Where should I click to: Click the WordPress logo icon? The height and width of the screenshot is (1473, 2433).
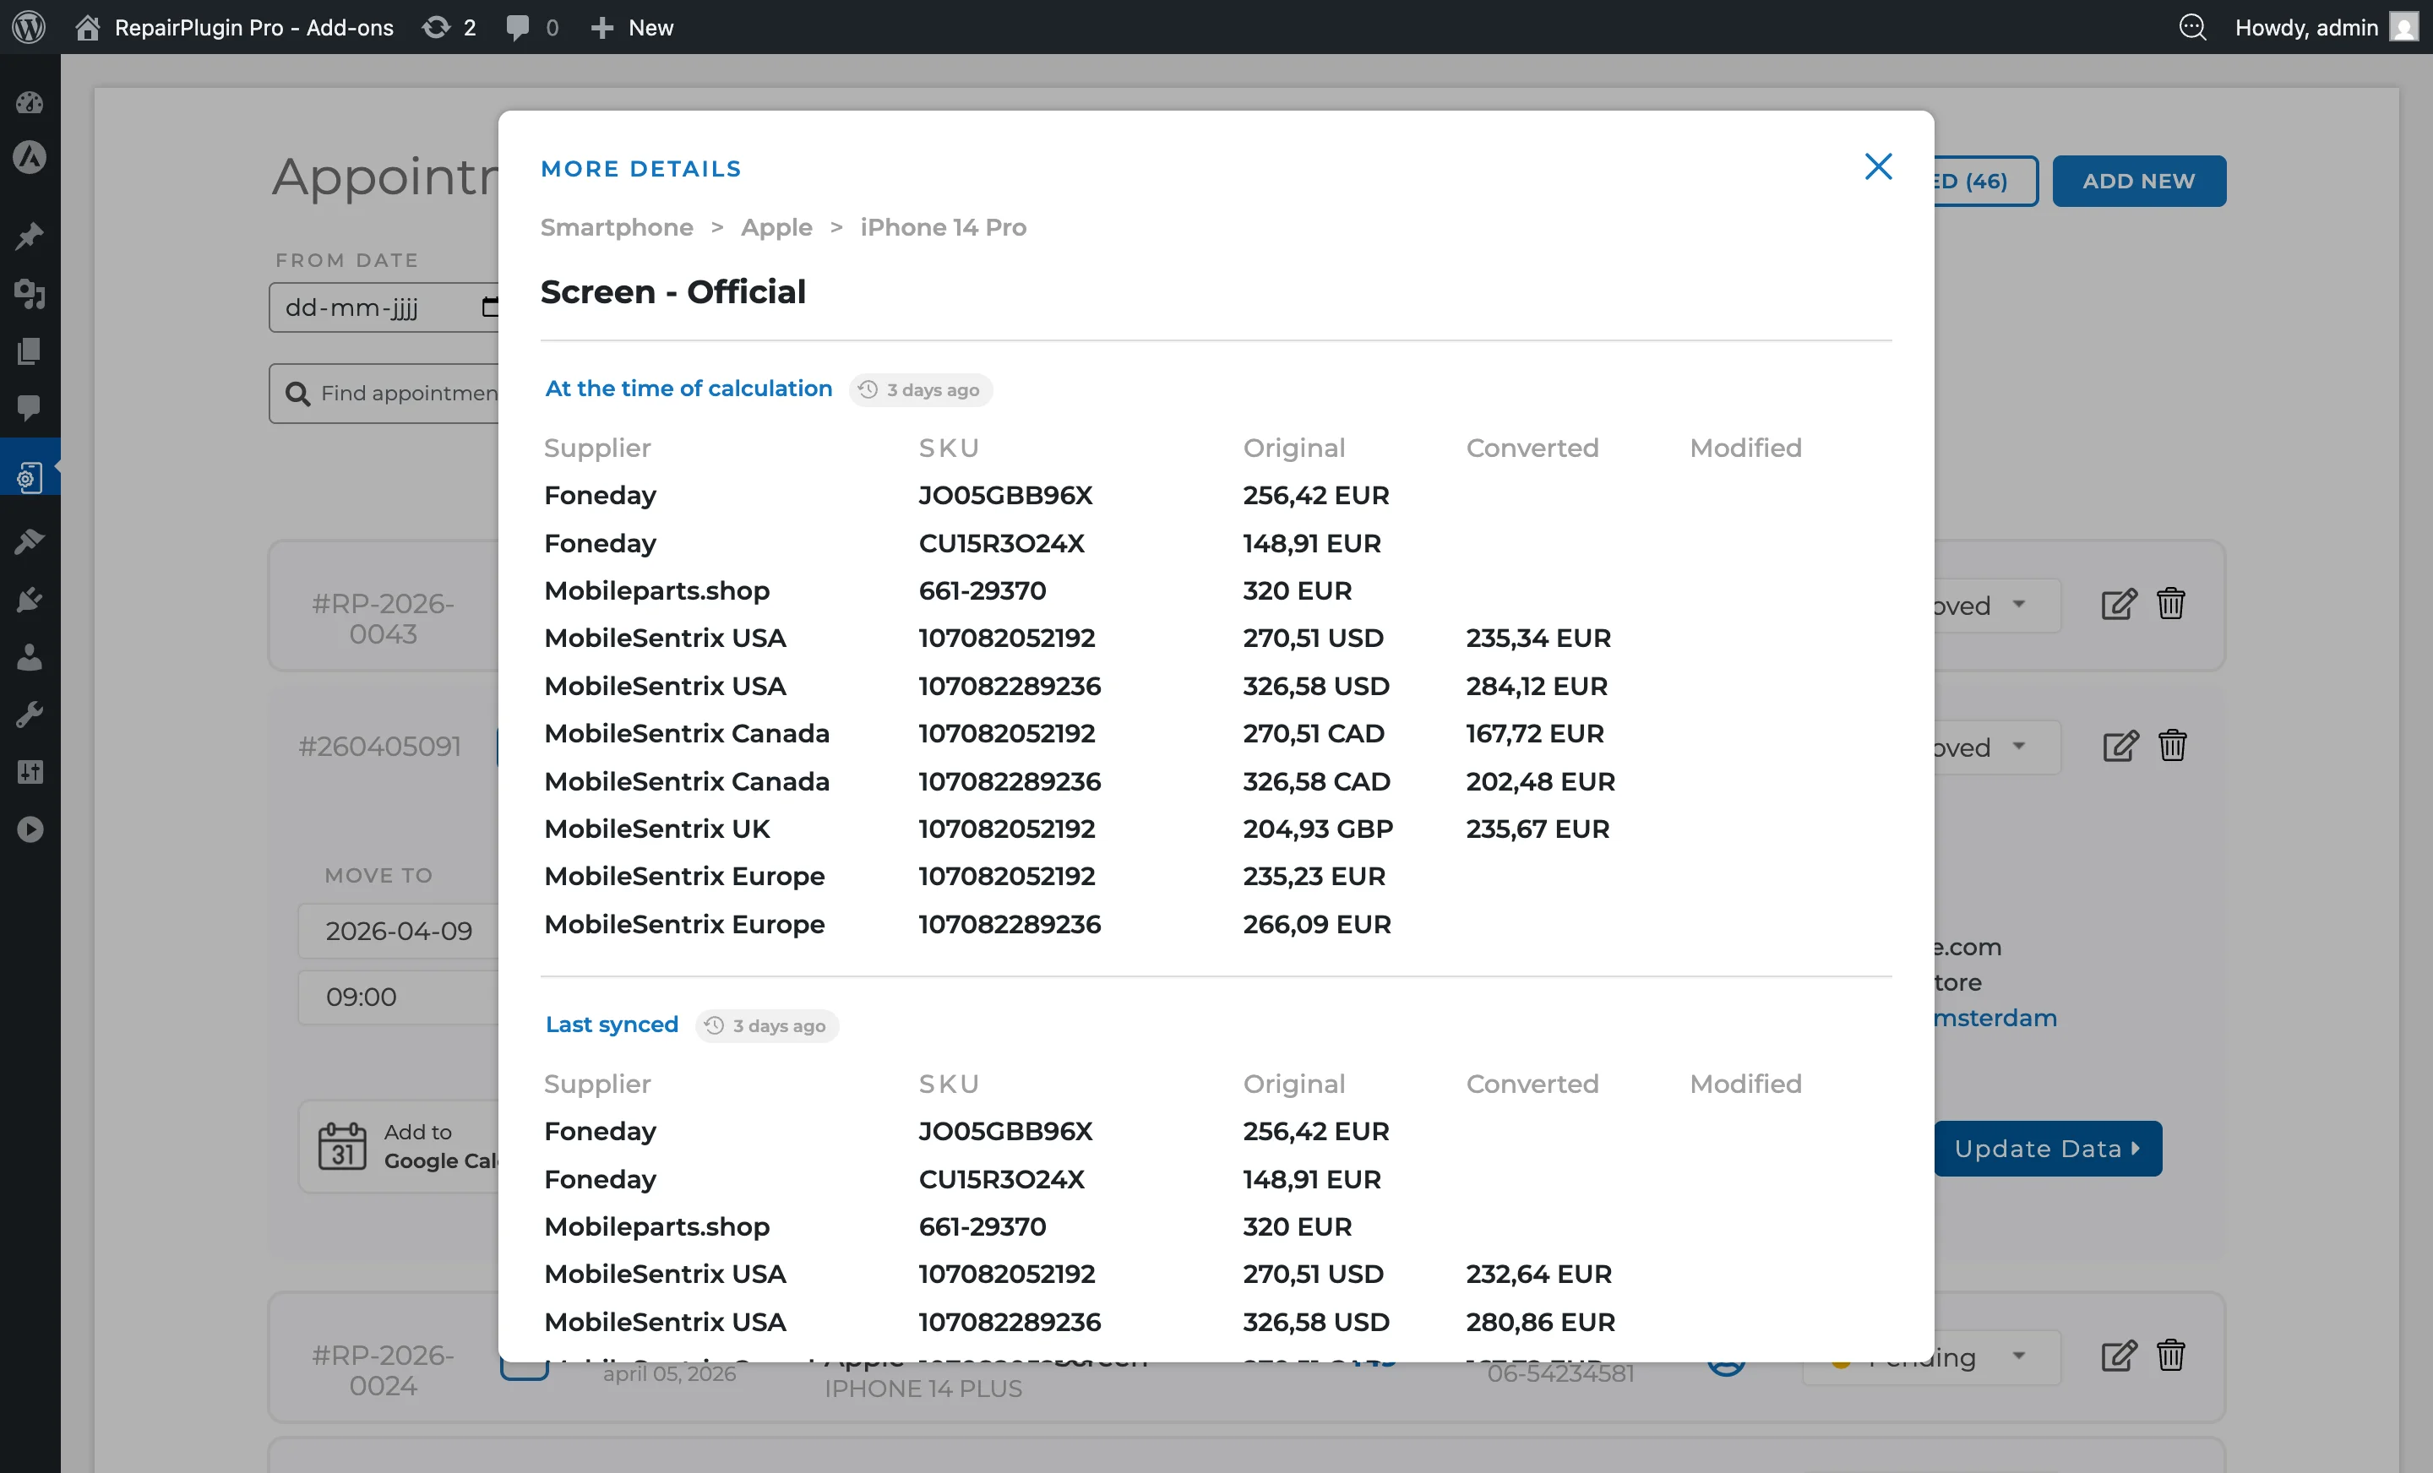[29, 27]
